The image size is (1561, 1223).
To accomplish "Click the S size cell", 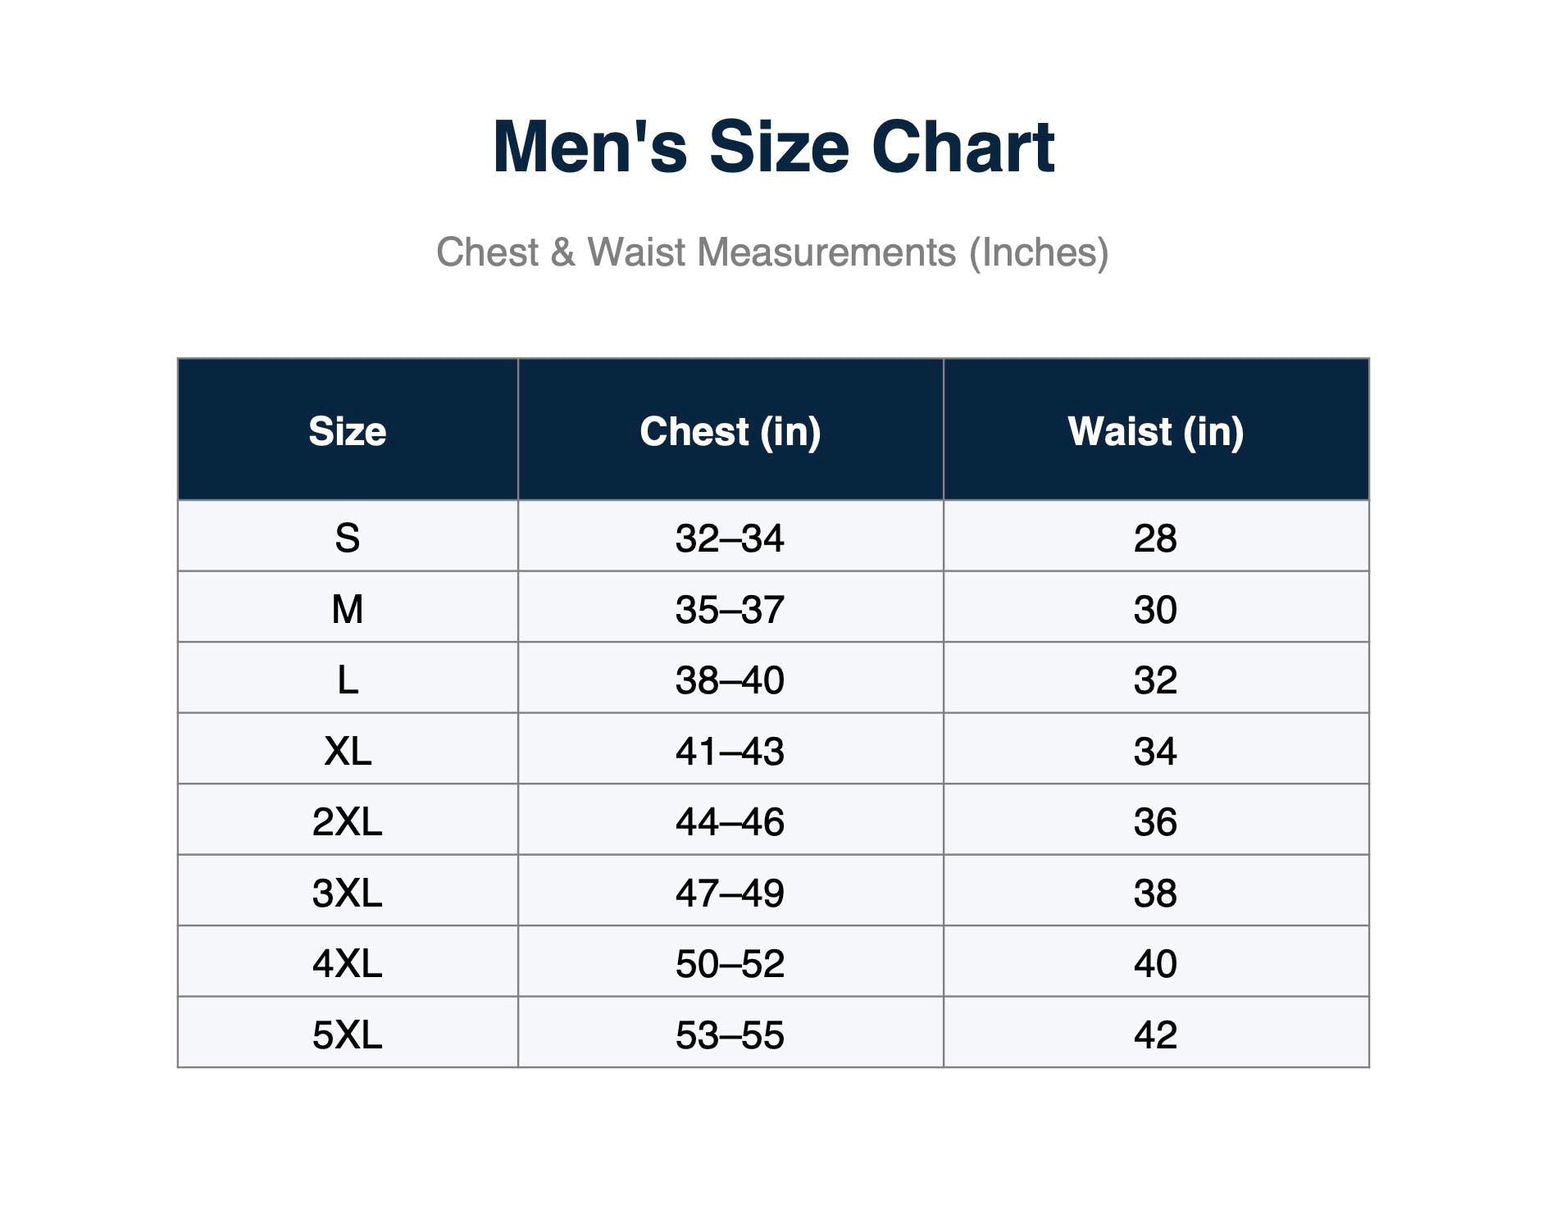I will (x=348, y=536).
